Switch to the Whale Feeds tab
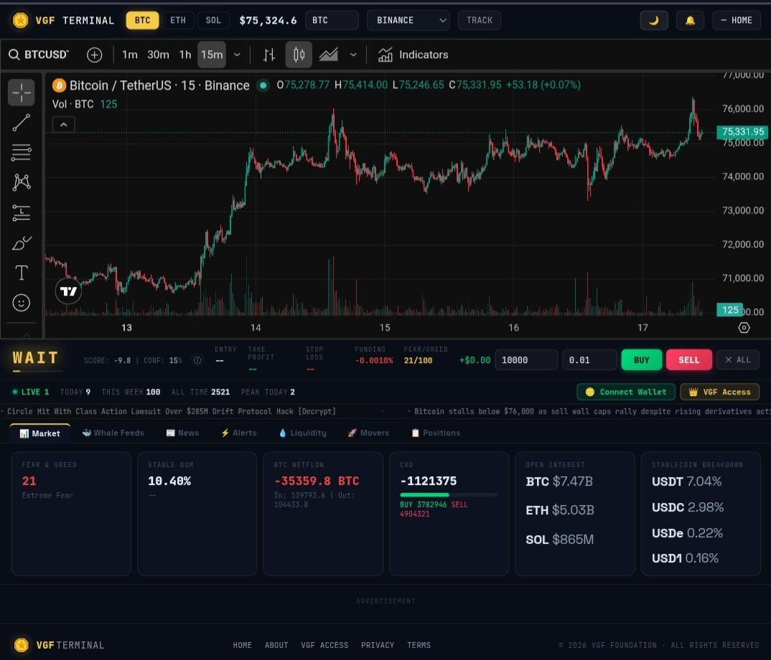The width and height of the screenshot is (771, 660). click(x=113, y=433)
